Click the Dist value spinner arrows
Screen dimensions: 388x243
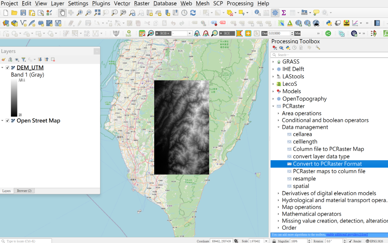tap(292, 33)
